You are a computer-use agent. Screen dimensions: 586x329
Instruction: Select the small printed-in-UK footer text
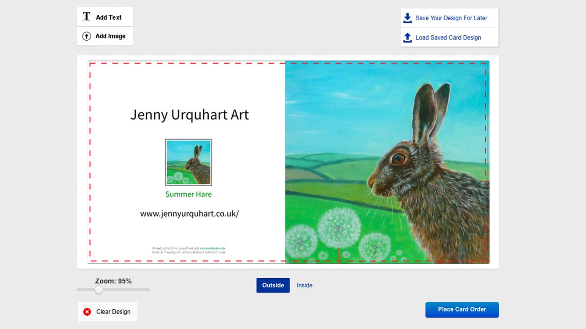point(189,250)
